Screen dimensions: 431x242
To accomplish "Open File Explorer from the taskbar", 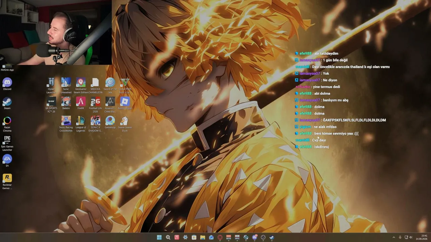I will click(203, 237).
